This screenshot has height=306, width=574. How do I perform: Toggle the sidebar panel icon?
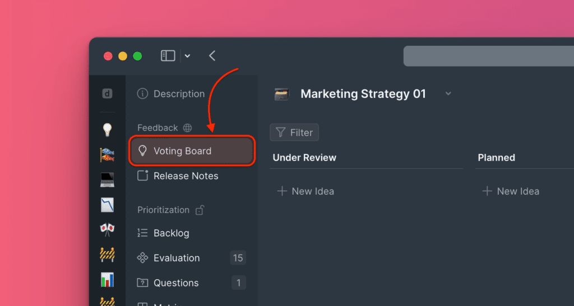pos(168,56)
